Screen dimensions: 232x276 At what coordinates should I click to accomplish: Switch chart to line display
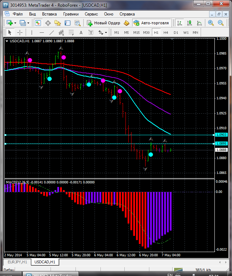(x=199, y=23)
